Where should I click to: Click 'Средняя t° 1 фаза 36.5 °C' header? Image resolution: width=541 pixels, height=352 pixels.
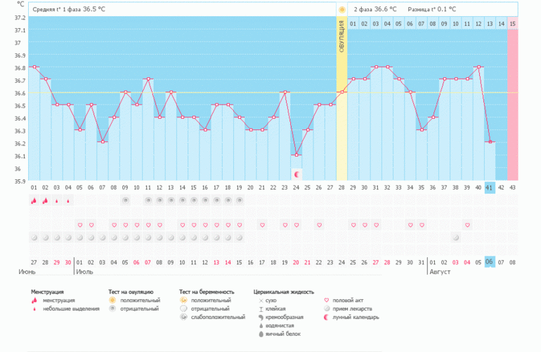(69, 9)
